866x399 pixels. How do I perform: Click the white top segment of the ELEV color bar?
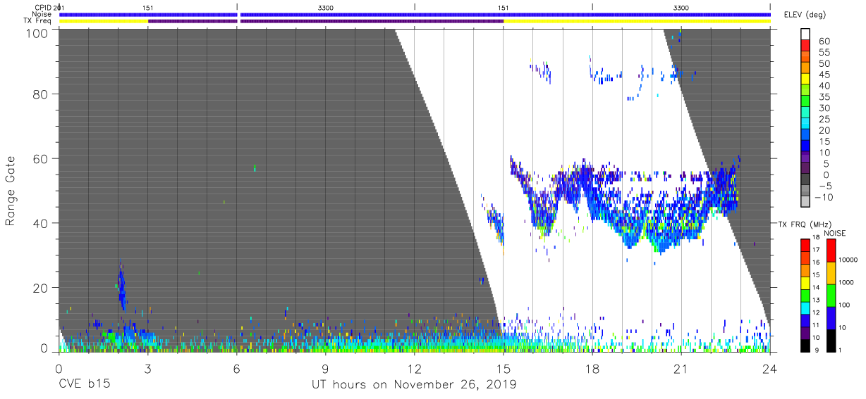pyautogui.click(x=805, y=34)
